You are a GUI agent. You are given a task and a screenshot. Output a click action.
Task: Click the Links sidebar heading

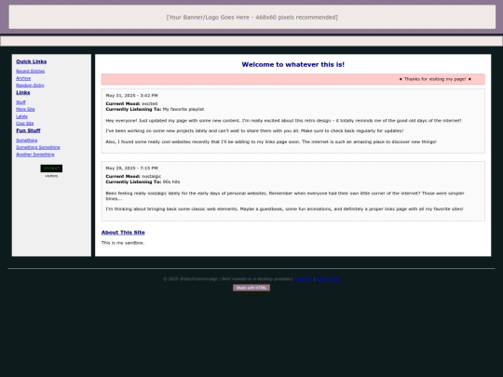(23, 93)
